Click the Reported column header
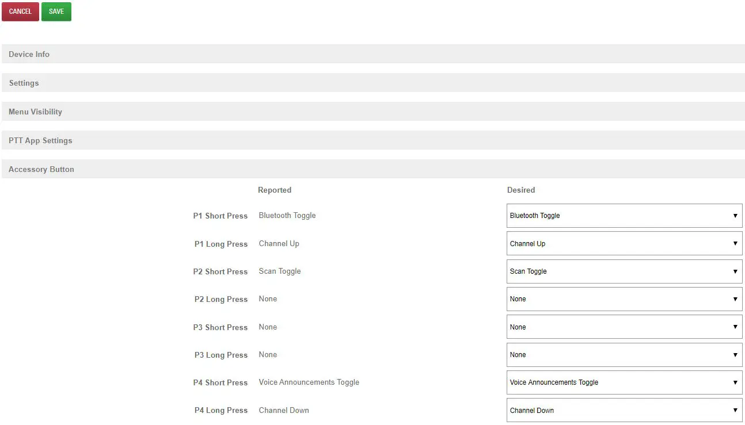 coord(275,190)
